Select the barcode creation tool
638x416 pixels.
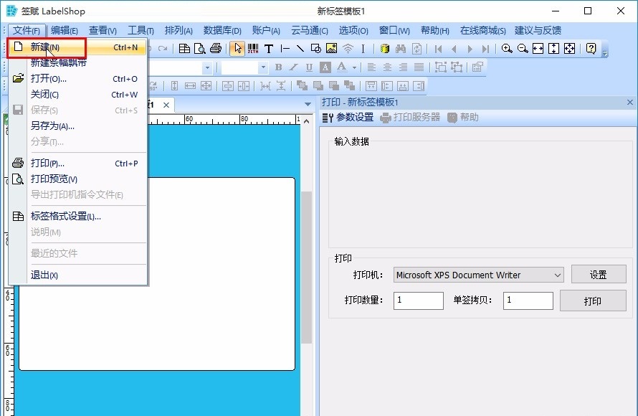(252, 48)
